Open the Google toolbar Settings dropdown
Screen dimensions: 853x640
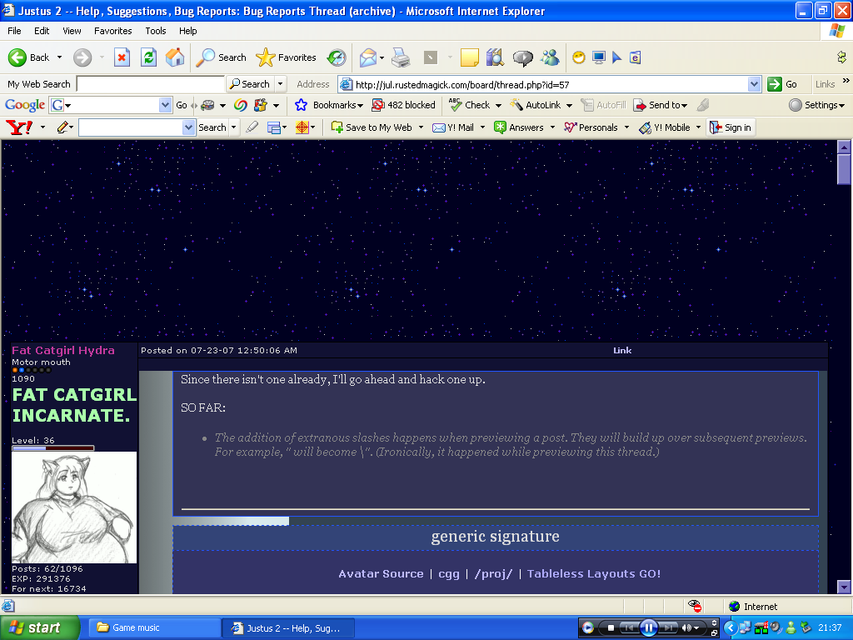pos(817,105)
